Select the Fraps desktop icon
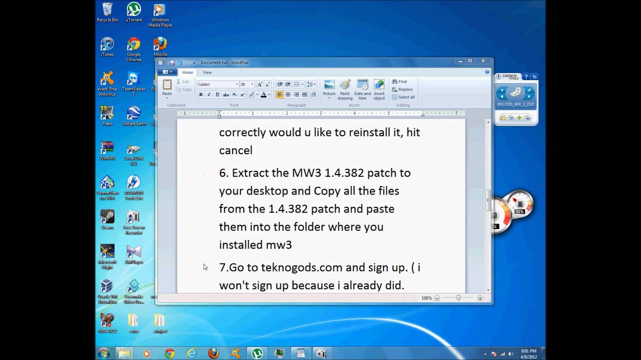 (x=107, y=116)
